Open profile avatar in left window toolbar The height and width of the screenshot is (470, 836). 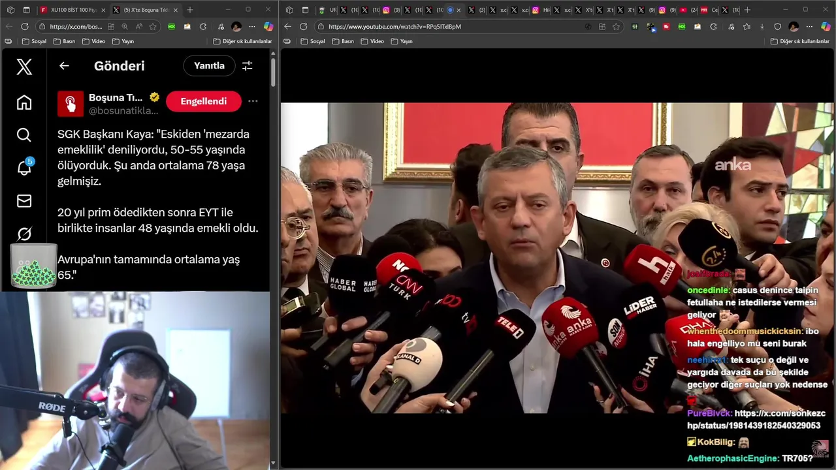tap(236, 27)
